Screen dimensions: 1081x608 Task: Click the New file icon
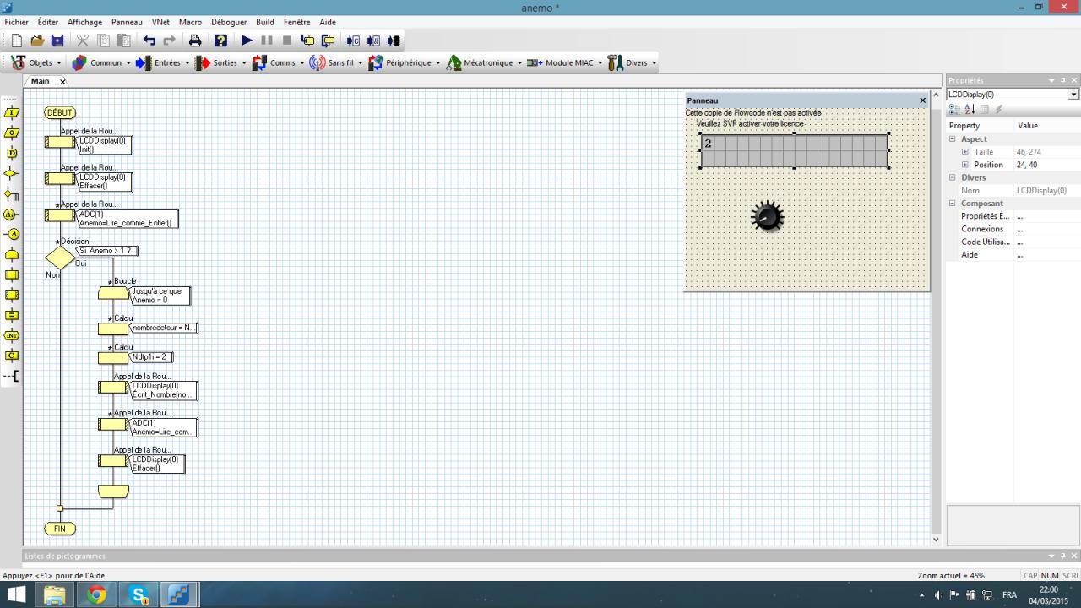coord(17,41)
